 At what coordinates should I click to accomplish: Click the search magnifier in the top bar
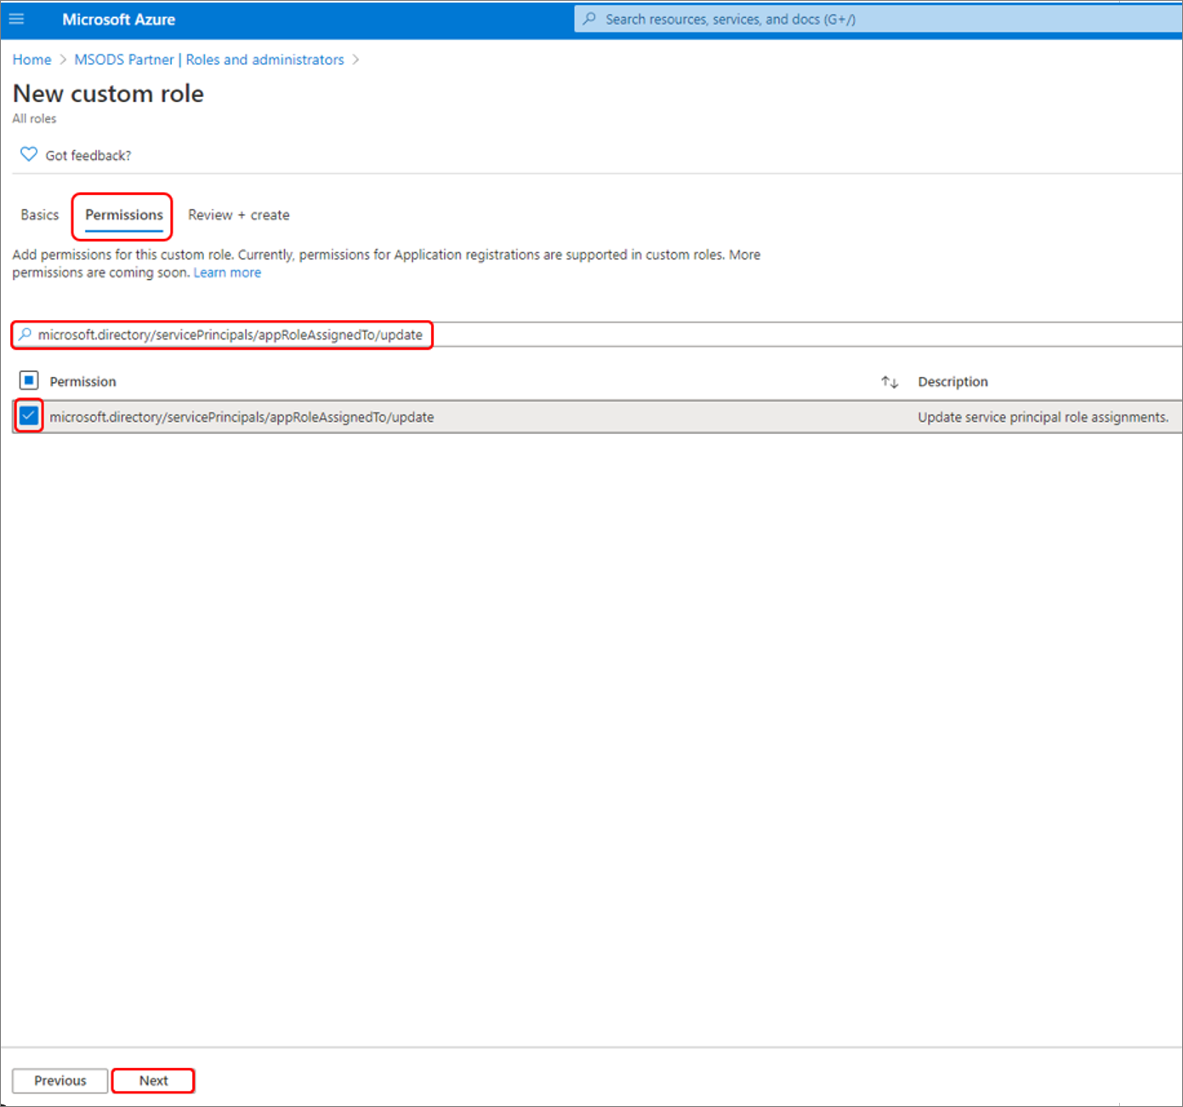click(x=589, y=19)
